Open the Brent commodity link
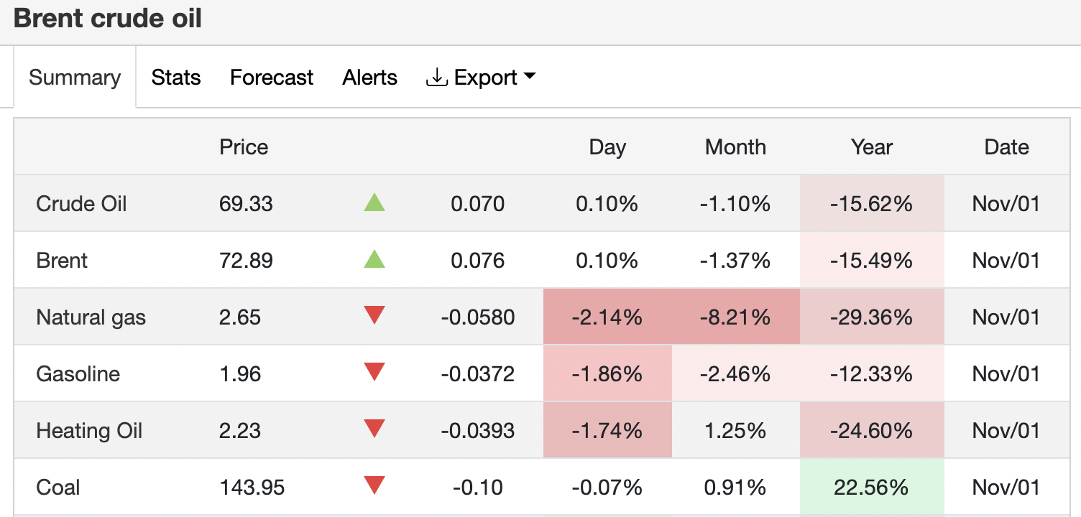The width and height of the screenshot is (1081, 517). (x=62, y=260)
